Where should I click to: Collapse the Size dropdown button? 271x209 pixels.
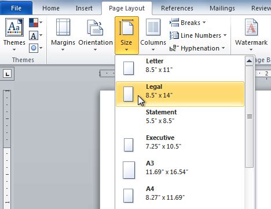127,35
